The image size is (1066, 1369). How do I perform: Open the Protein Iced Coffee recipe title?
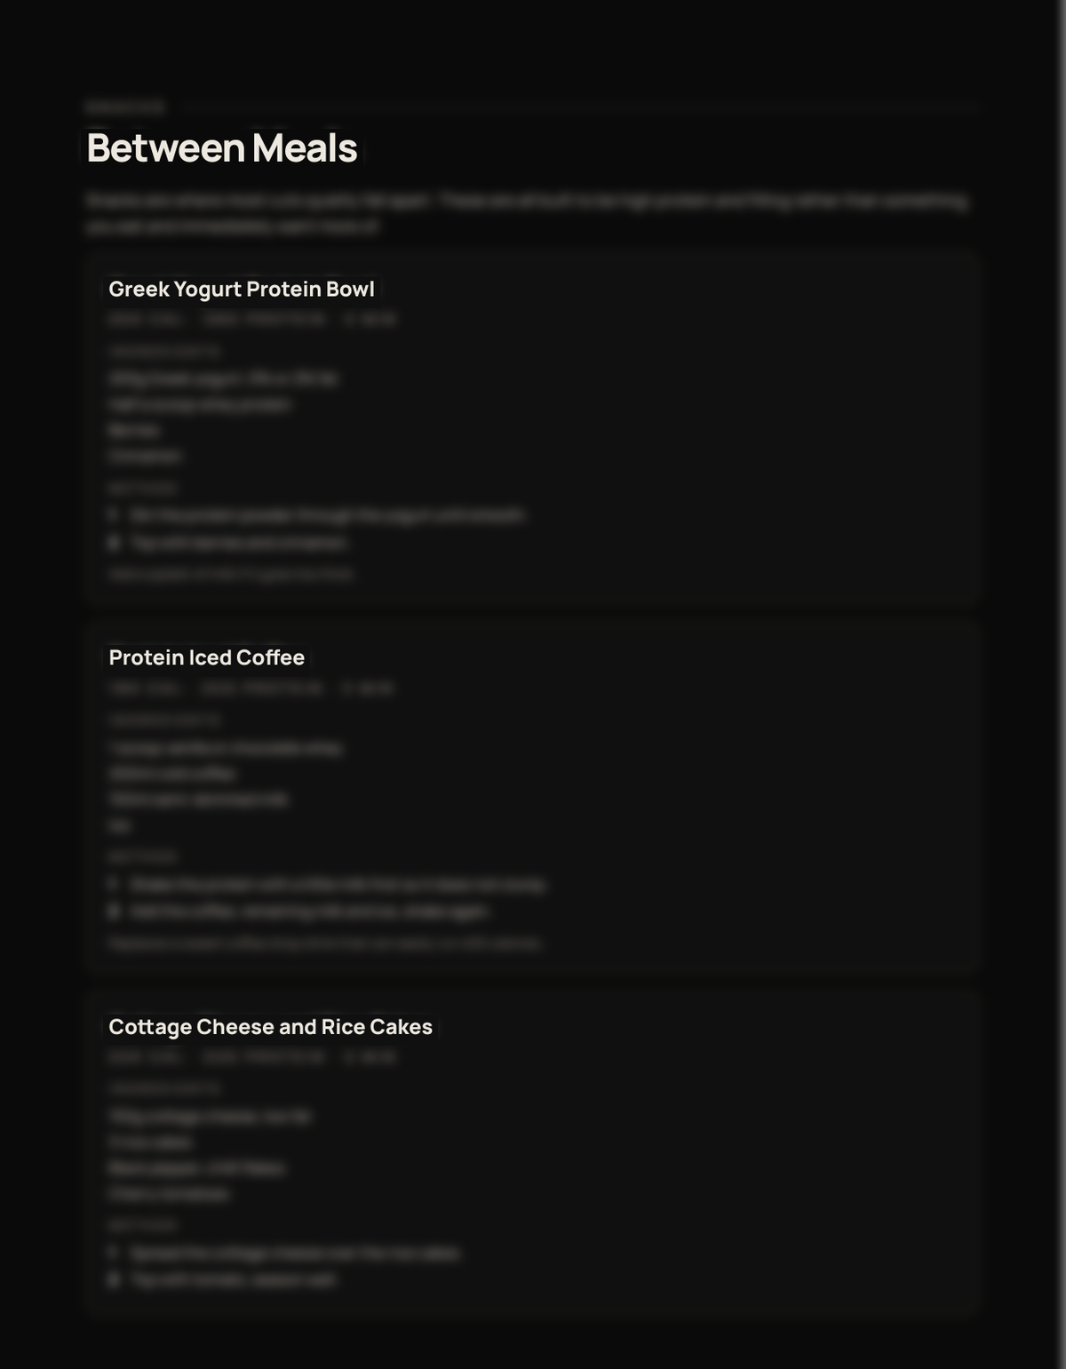pyautogui.click(x=207, y=657)
